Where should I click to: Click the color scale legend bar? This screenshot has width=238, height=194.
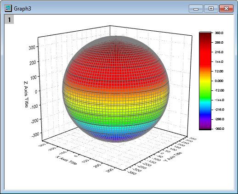(x=205, y=81)
